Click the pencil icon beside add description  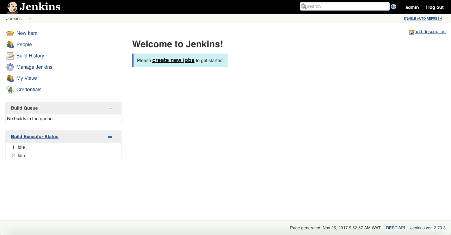point(412,32)
